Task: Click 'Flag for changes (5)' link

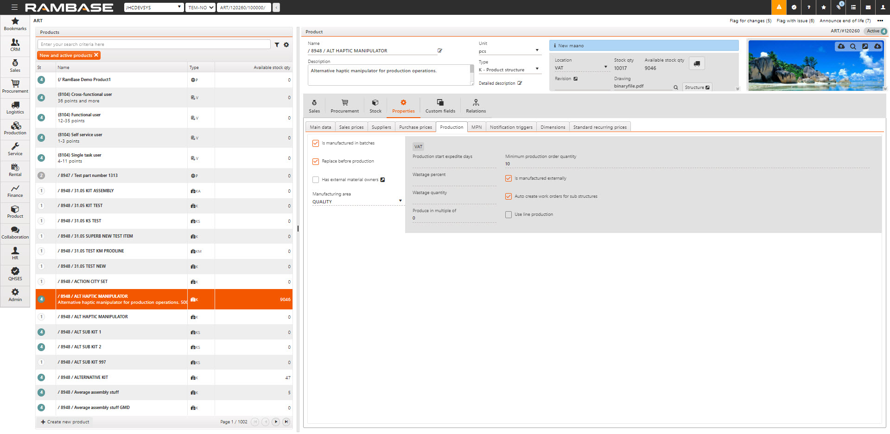Action: (750, 21)
